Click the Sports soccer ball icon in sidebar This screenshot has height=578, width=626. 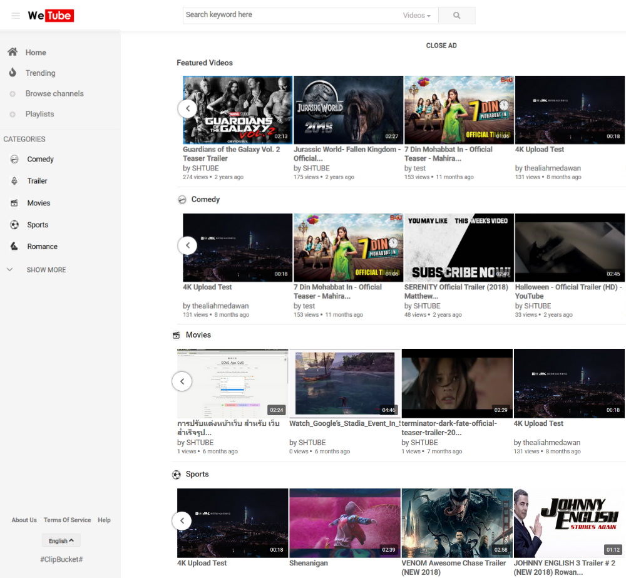(x=14, y=224)
